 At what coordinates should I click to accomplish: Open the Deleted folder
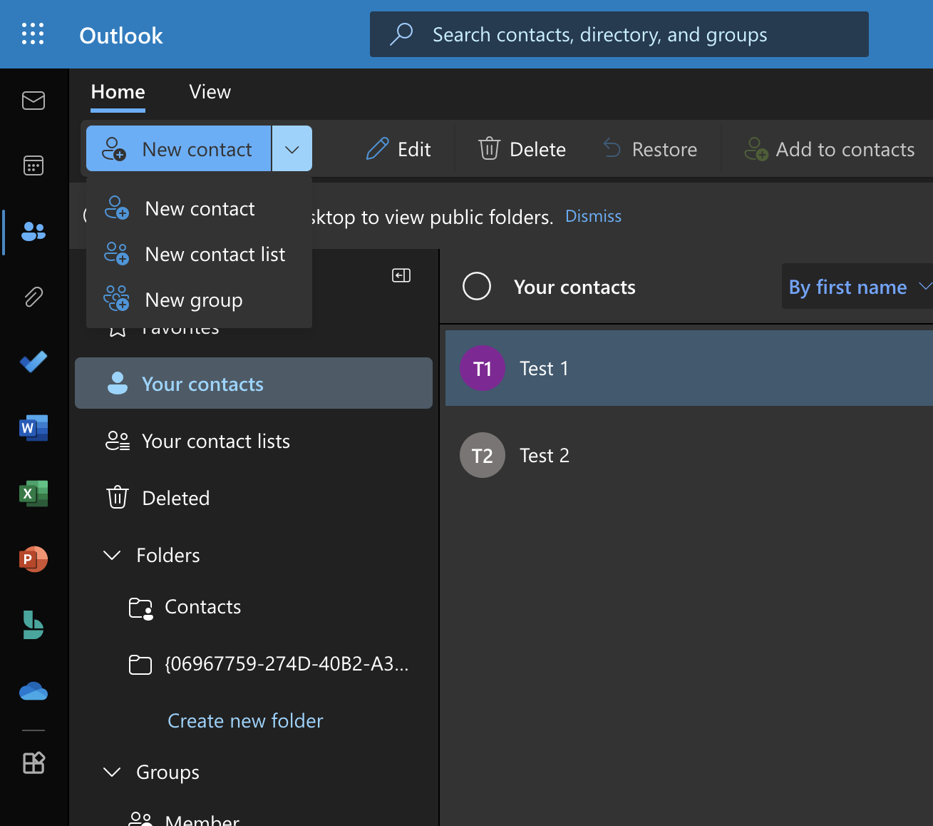(254, 498)
